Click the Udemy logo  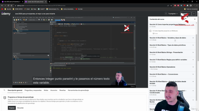[x=6, y=14]
